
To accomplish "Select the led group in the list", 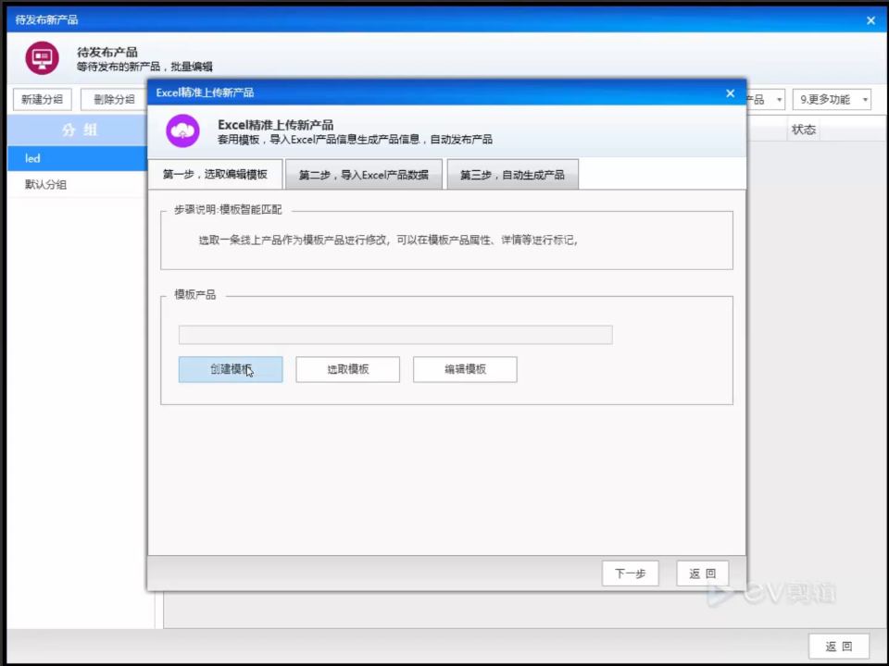I will click(78, 158).
